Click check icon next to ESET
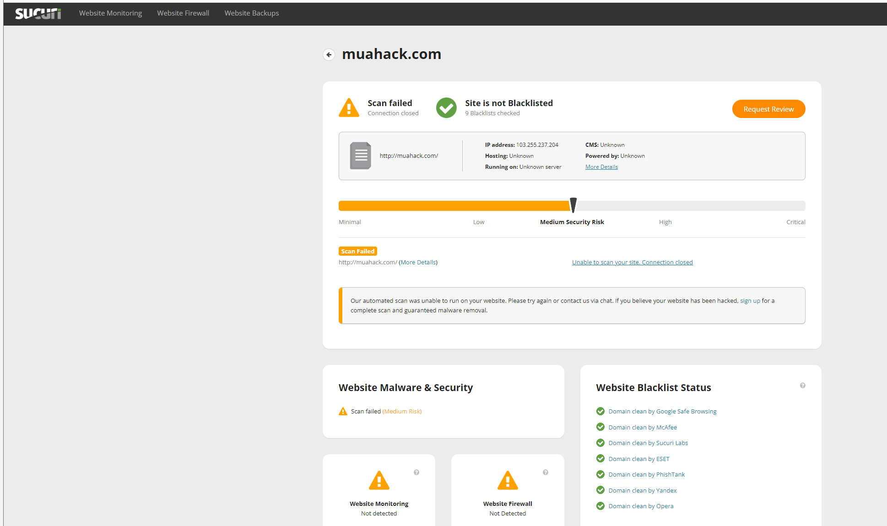The width and height of the screenshot is (887, 526). tap(600, 458)
